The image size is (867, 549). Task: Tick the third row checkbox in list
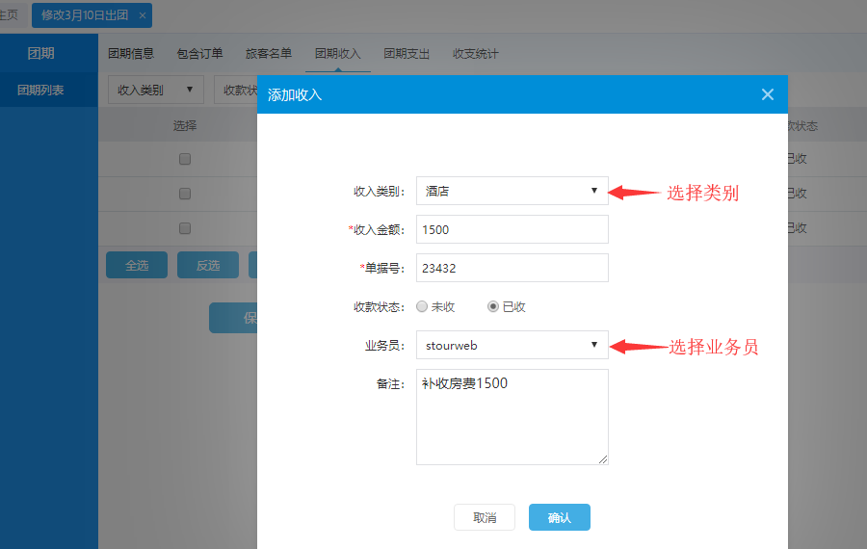(185, 228)
